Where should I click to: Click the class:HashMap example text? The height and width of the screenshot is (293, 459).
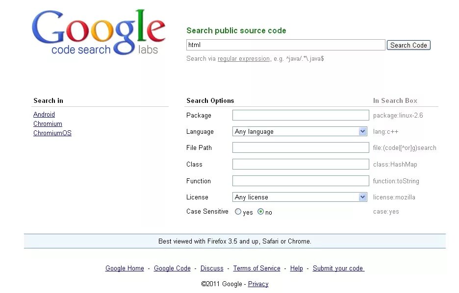(x=395, y=164)
